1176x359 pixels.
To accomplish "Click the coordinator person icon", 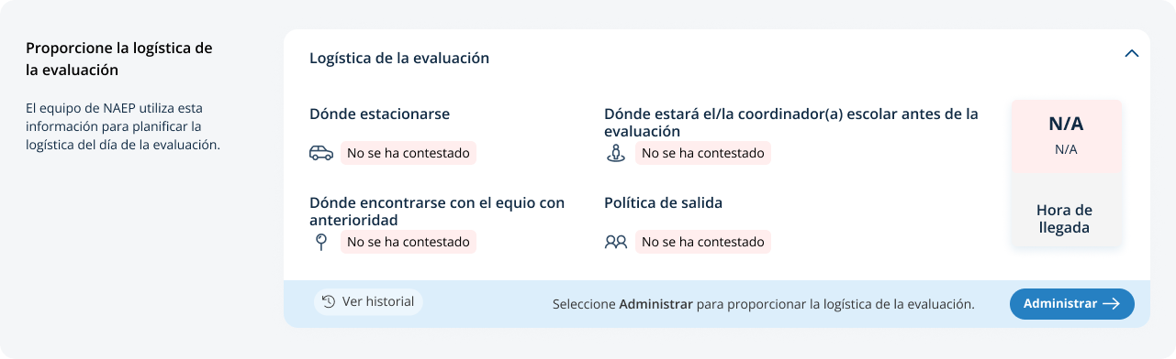I will click(x=616, y=153).
